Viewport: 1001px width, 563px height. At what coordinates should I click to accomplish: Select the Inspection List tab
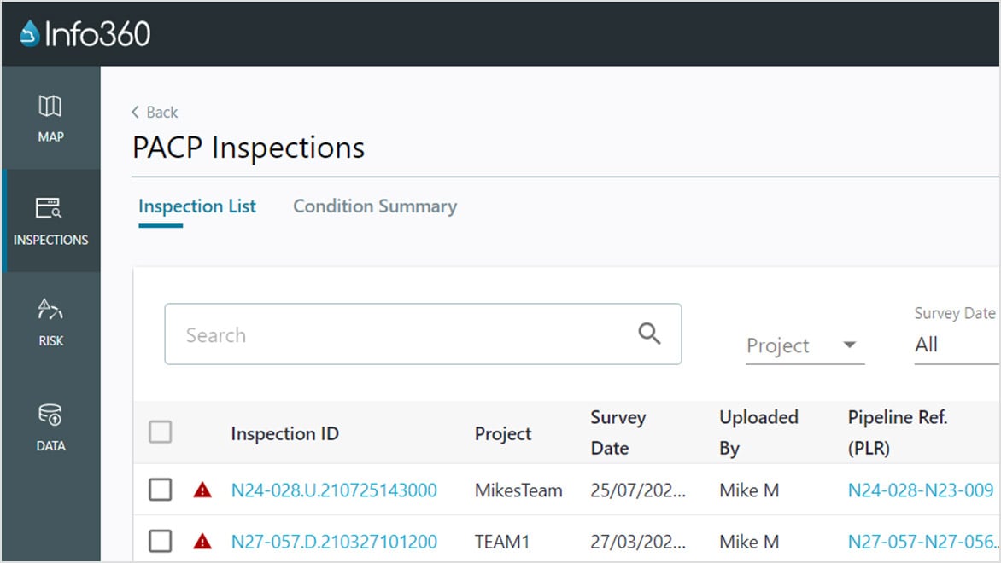(197, 206)
